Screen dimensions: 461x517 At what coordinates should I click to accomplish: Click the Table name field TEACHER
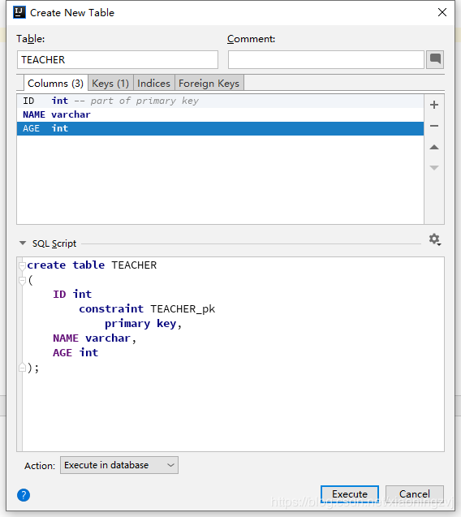(x=118, y=60)
